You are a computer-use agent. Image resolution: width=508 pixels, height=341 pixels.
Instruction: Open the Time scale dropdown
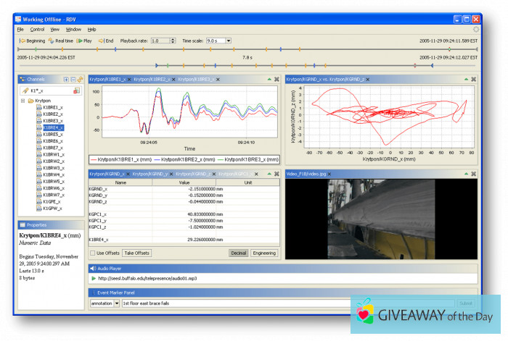[x=228, y=41]
